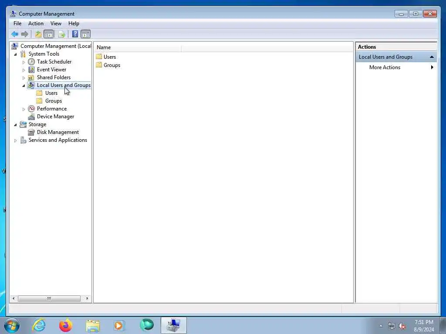Collapse Local Users and Groups actions section
446x334 pixels.
(x=432, y=57)
